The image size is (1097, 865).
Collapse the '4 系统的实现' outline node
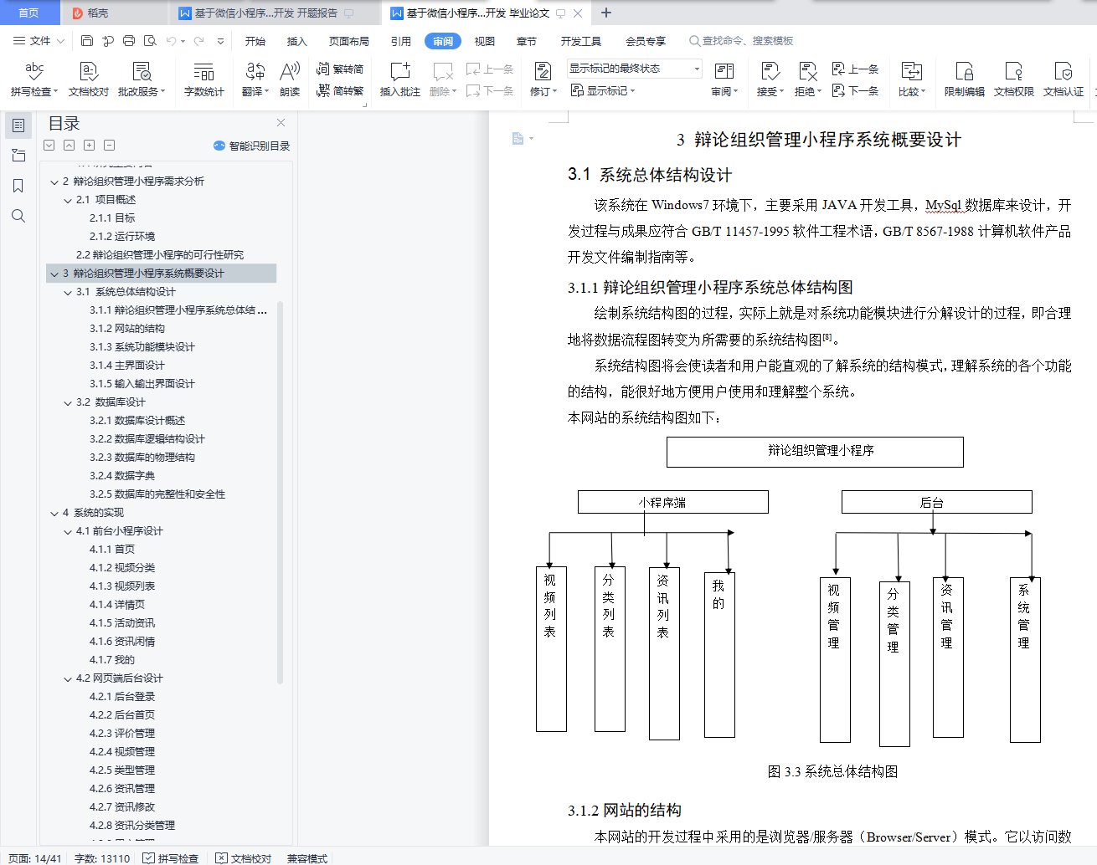coord(54,513)
